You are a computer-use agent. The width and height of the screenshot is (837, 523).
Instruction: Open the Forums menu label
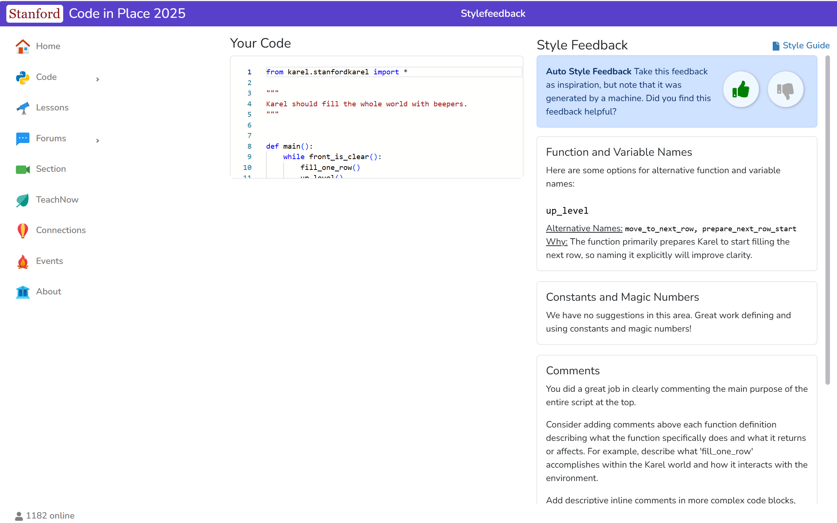coord(51,138)
